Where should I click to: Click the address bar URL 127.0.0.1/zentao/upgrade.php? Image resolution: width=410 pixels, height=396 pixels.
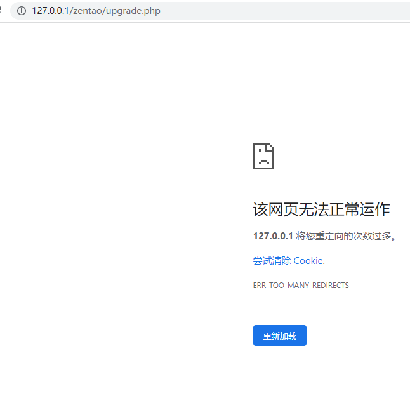(96, 11)
